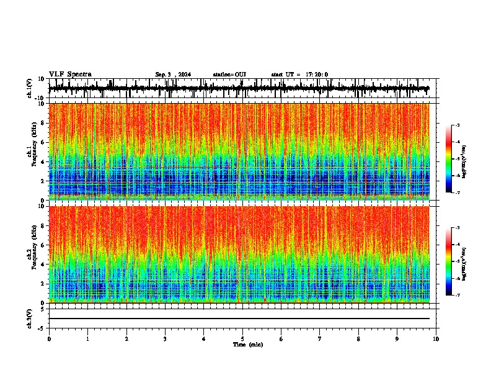
Task: Click the ch.3 flat voltage line
Action: (239, 319)
